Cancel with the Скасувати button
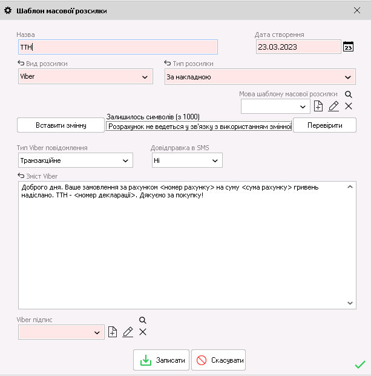Screen dimensions: 371x376 click(x=218, y=360)
